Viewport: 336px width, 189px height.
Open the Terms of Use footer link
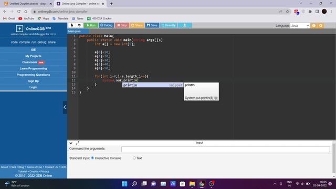click(34, 167)
